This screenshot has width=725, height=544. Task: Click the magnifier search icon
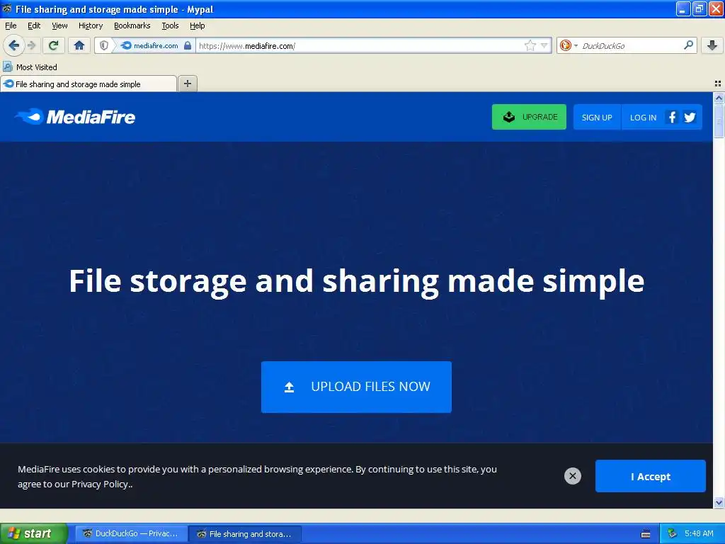(x=688, y=45)
